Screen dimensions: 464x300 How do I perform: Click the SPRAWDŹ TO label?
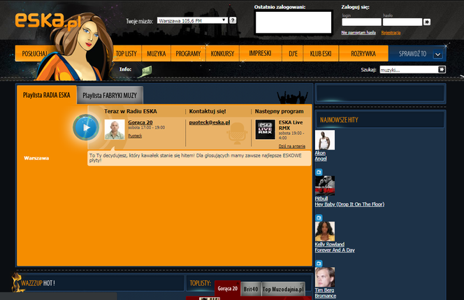pos(412,54)
